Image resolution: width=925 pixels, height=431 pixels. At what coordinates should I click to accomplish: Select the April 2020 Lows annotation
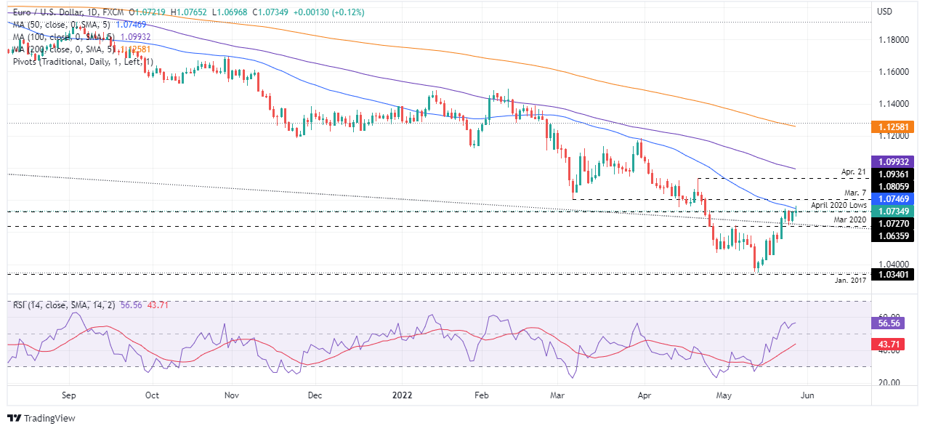point(838,206)
